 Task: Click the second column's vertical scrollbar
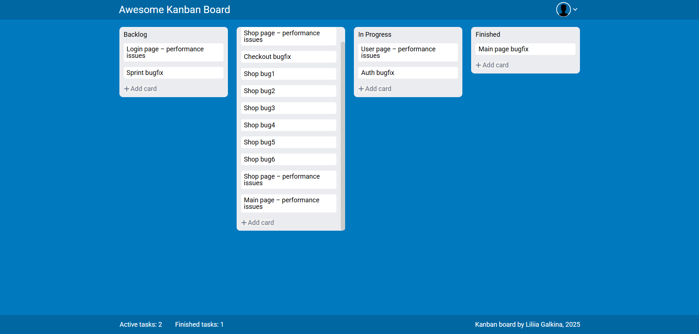343,135
